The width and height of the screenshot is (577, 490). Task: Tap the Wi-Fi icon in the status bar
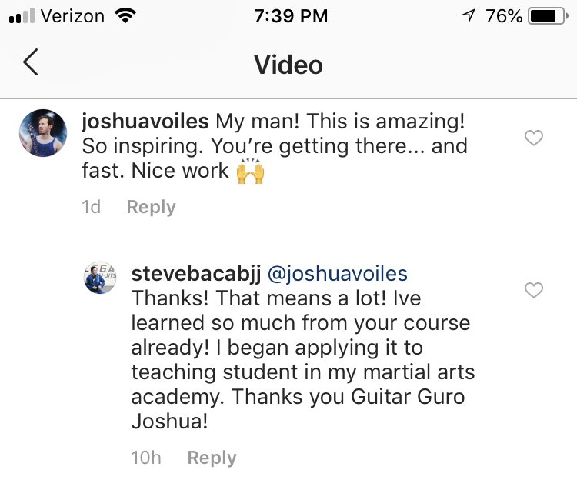[x=124, y=15]
